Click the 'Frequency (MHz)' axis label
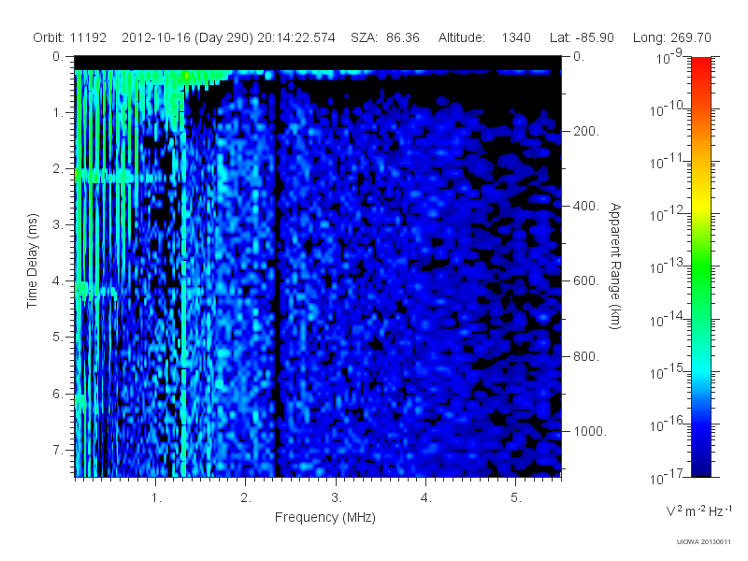 (325, 517)
